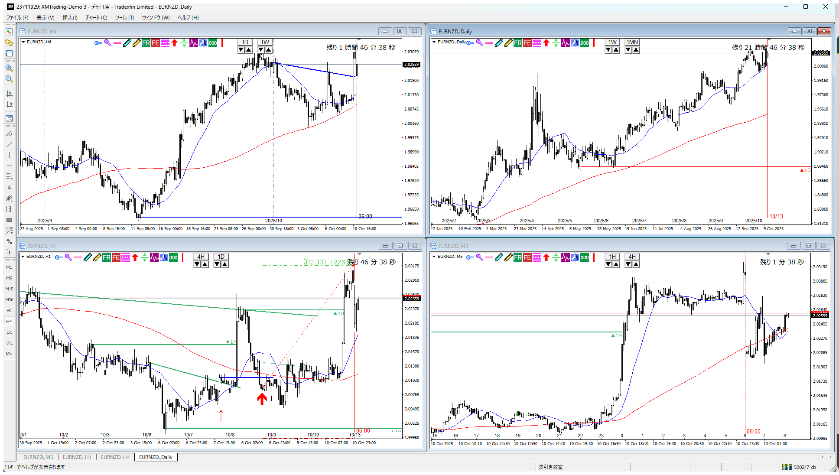Toggle the H4 timeframe in left sidebar
839x475 pixels.
click(9, 321)
